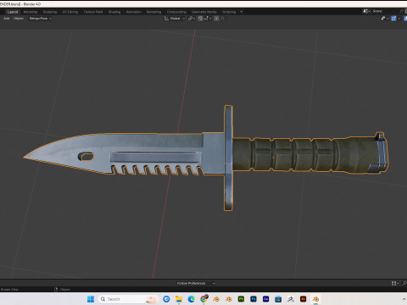407x305 pixels.
Task: Open the Global transform orientation dropdown
Action: point(175,19)
